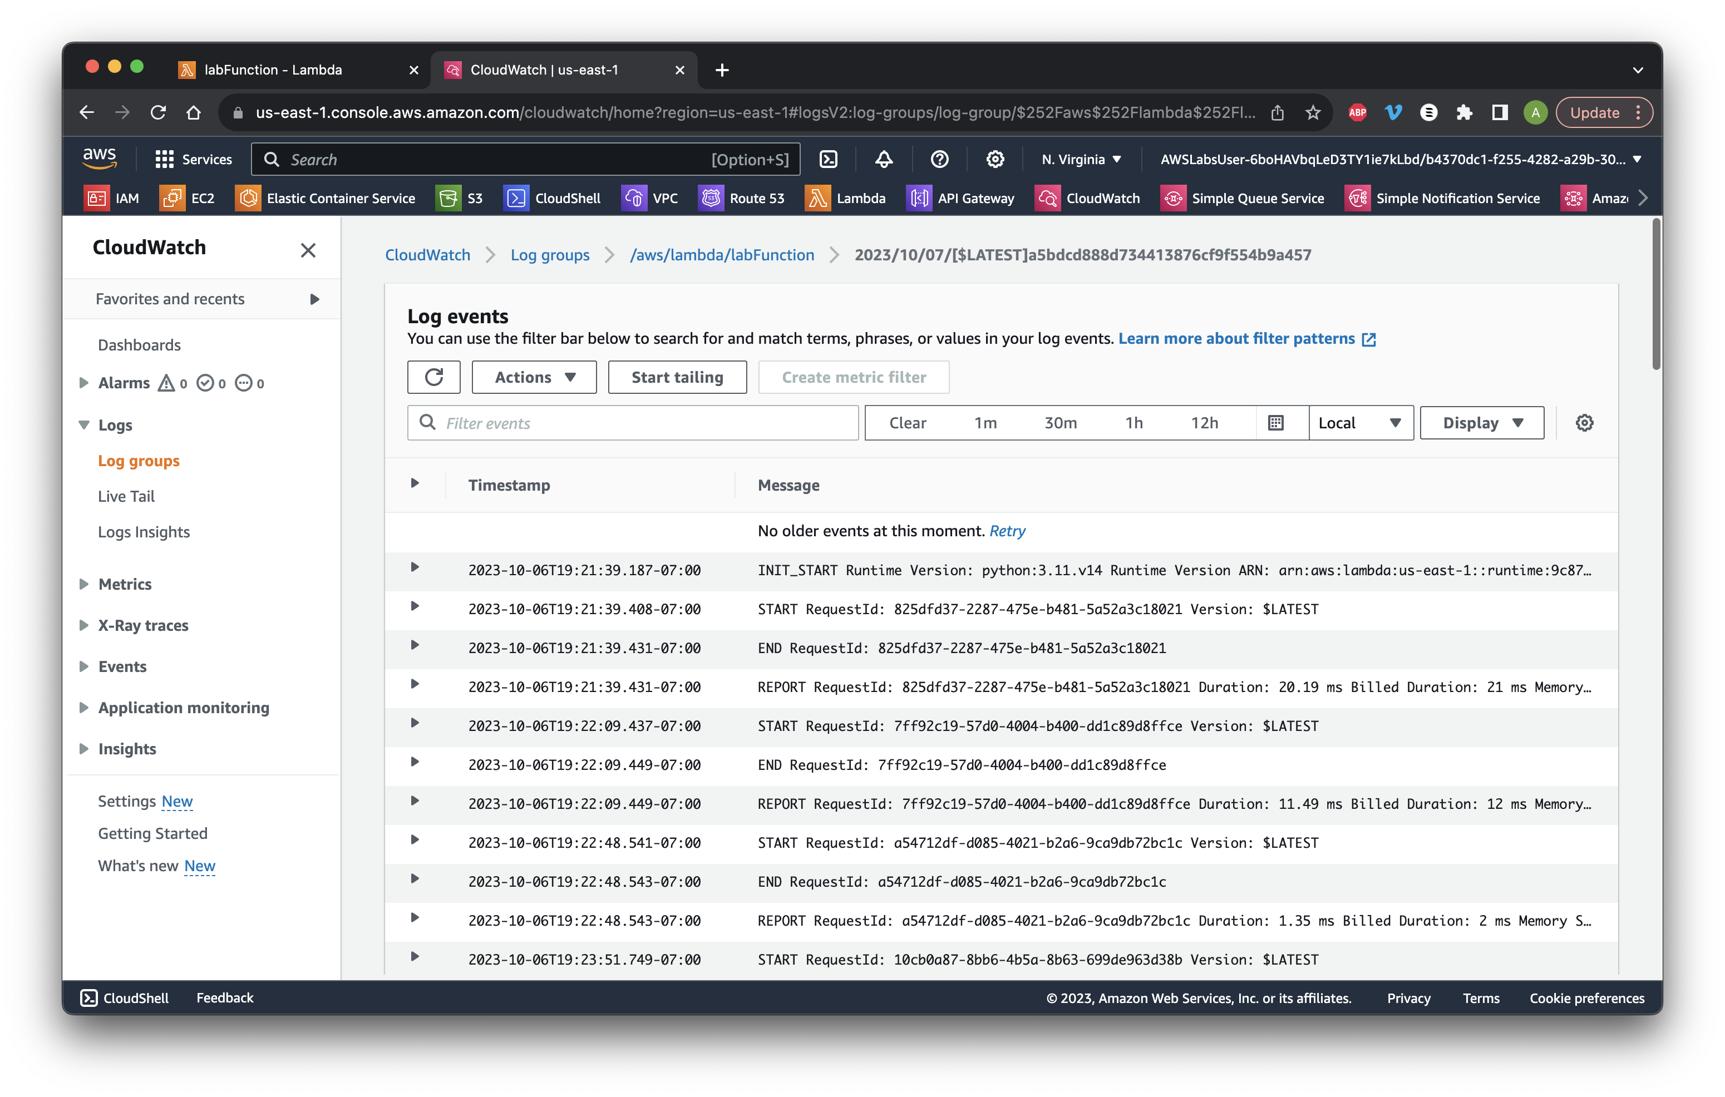Click the Start tailing button

677,377
